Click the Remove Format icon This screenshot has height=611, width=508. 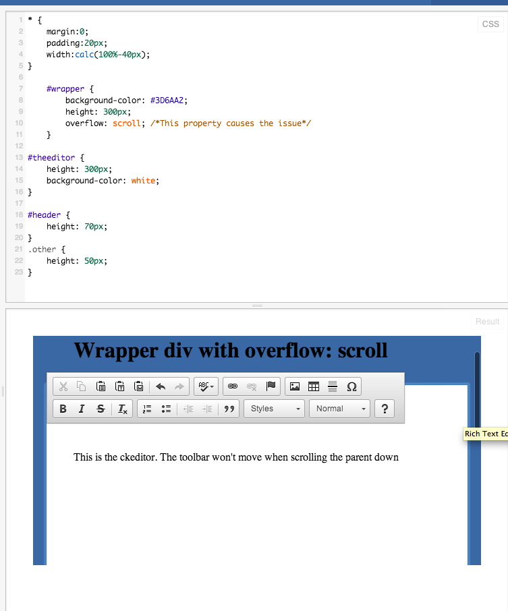tap(122, 409)
